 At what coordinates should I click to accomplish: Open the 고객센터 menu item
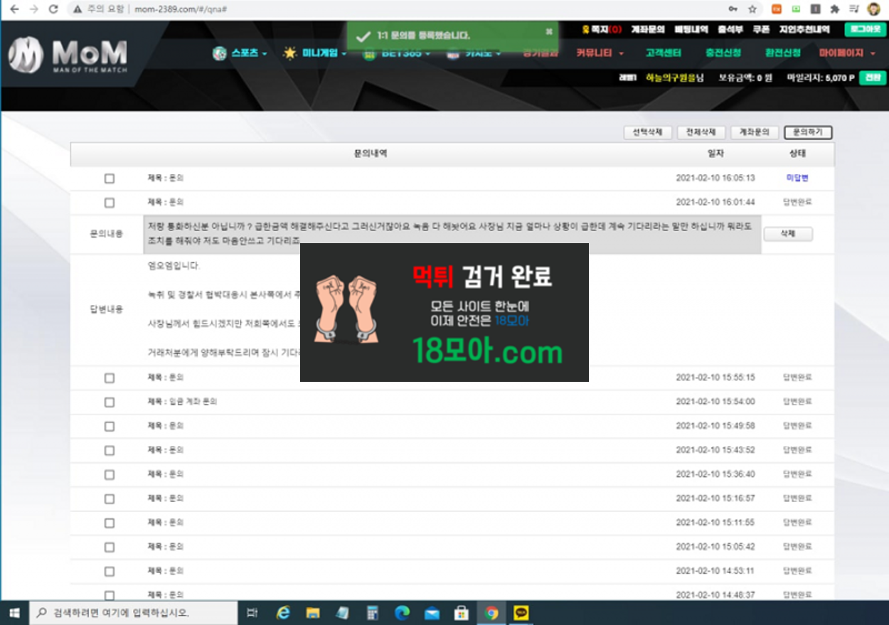pos(663,53)
